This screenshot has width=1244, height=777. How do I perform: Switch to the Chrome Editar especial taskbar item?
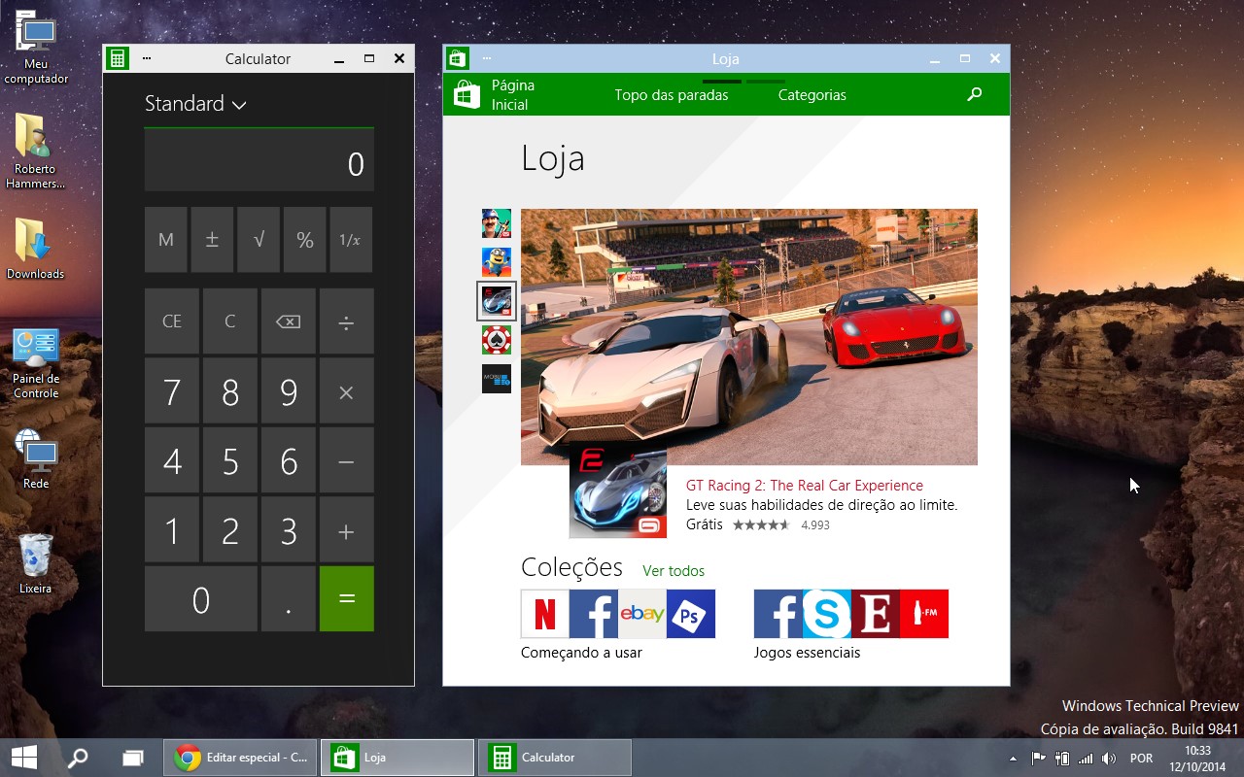coord(240,758)
